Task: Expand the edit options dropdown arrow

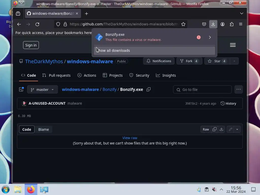Action: 237,129
